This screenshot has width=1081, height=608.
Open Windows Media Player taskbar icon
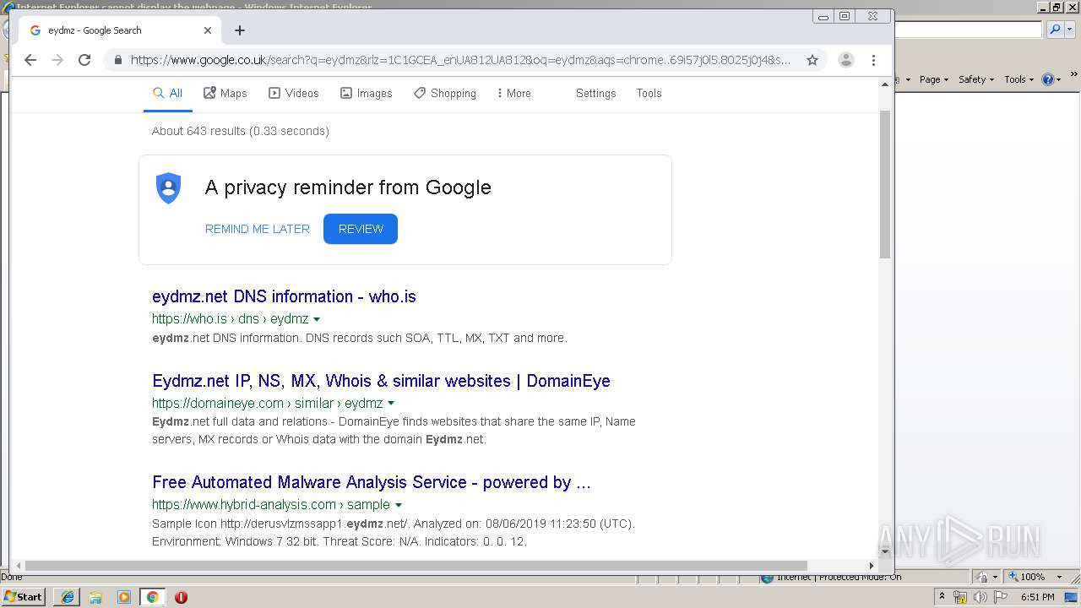pos(124,597)
